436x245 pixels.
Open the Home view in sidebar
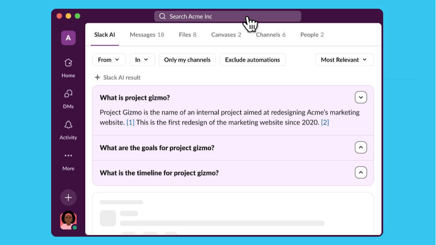click(x=68, y=68)
